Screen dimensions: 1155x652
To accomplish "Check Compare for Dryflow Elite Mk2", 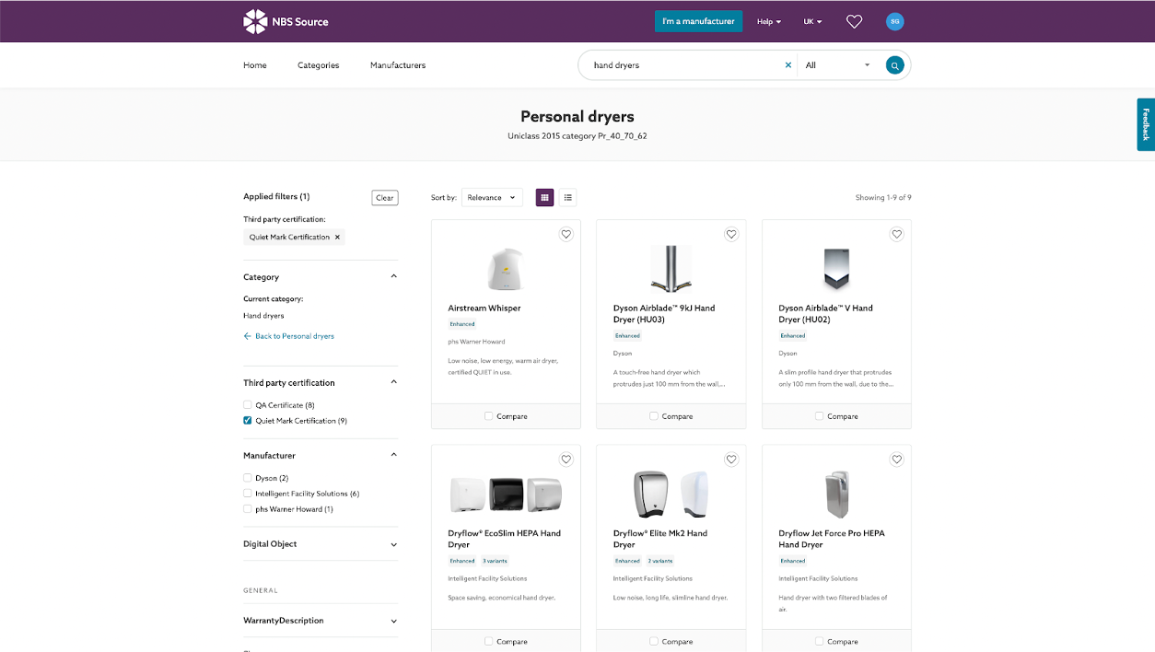I will [653, 642].
